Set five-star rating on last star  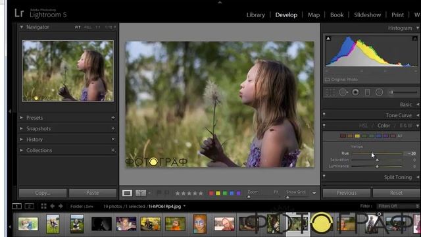[x=201, y=193]
